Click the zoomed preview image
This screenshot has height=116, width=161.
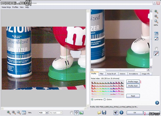120,39
